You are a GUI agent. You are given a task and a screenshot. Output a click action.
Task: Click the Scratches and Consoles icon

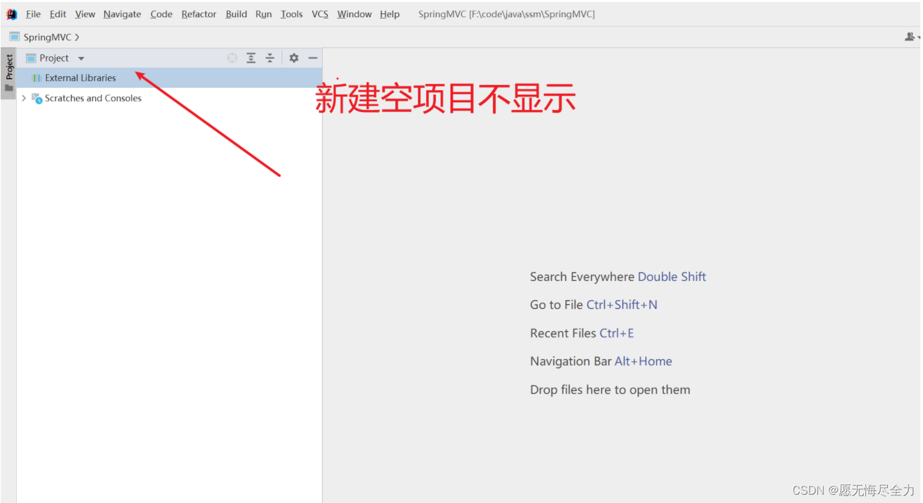click(x=36, y=99)
